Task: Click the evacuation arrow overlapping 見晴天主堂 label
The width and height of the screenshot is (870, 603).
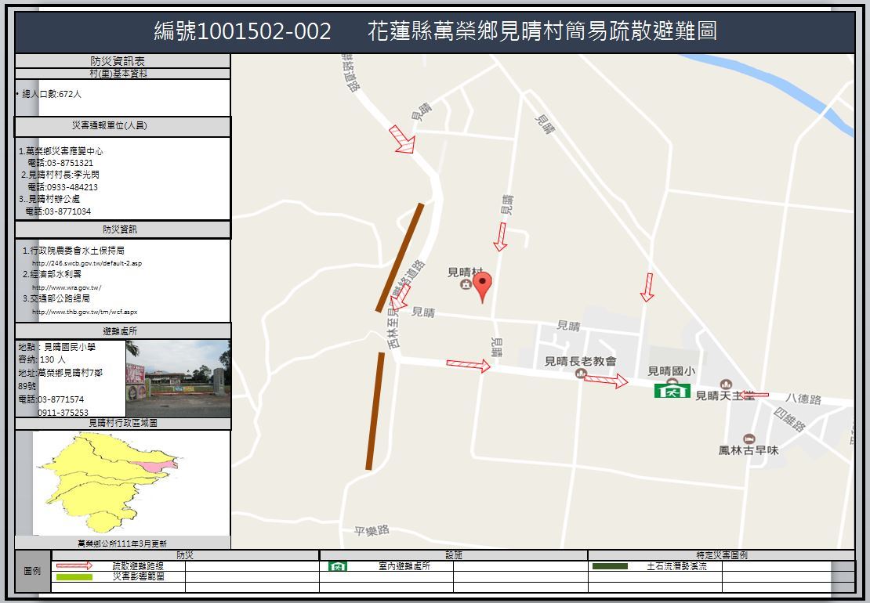Action: click(753, 395)
